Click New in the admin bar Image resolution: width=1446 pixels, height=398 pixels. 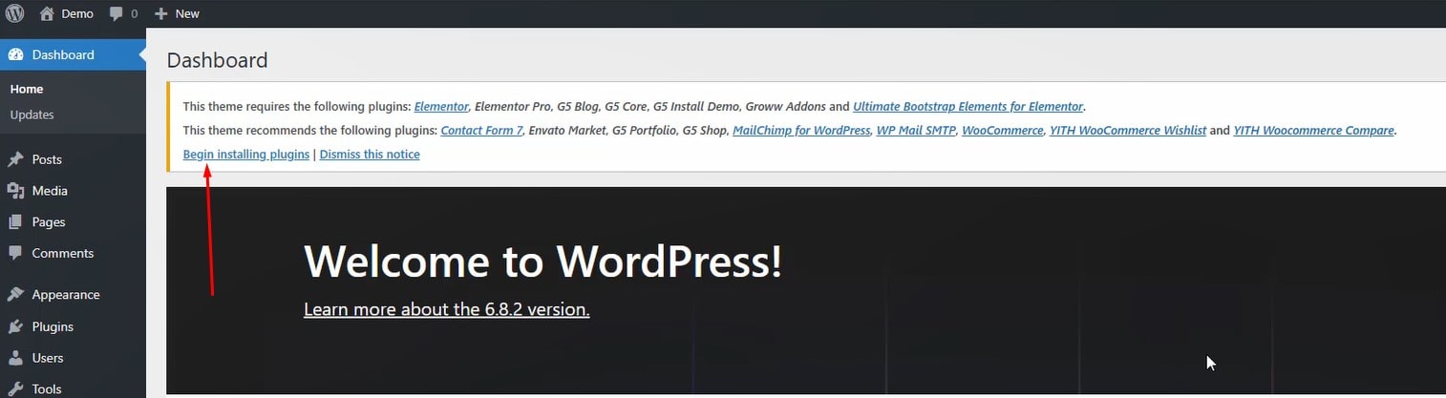pos(187,13)
